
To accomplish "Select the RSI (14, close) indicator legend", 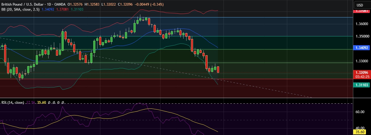I will pyautogui.click(x=13, y=103).
